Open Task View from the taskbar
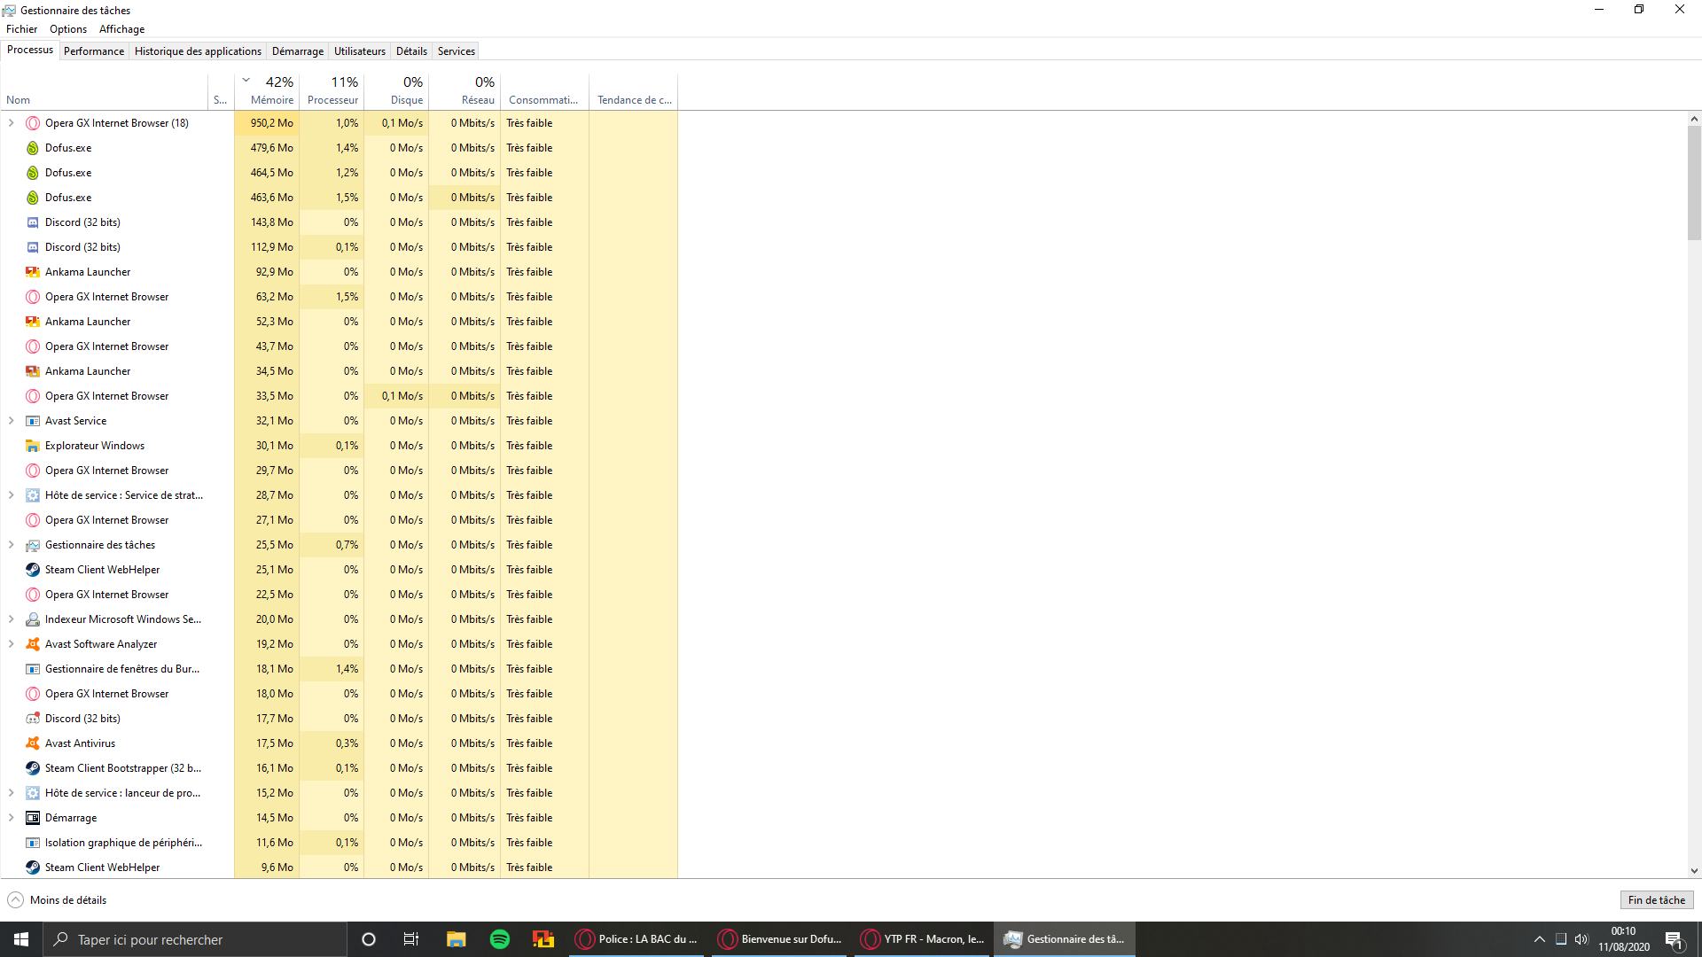 (411, 939)
